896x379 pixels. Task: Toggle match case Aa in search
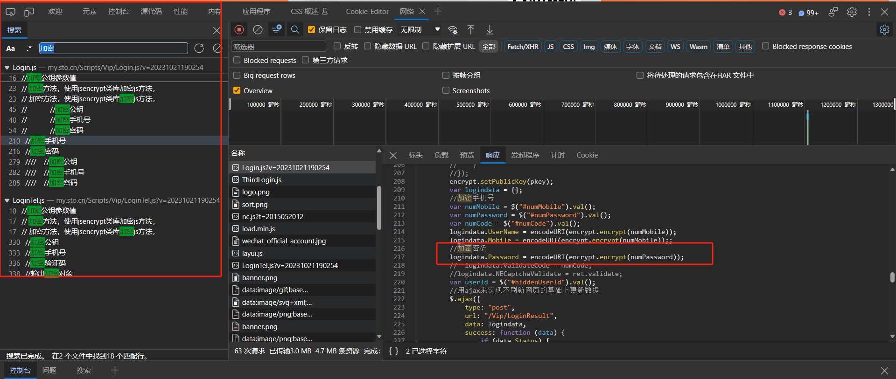coord(10,48)
